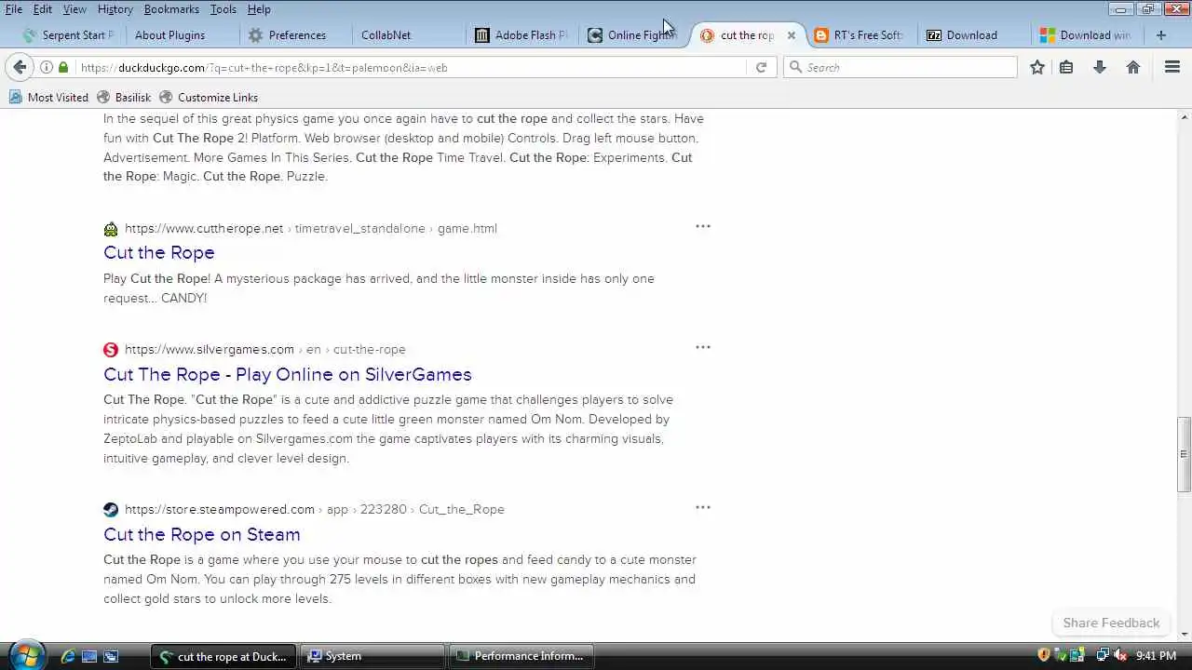Focus the browser Search box
1192x670 pixels.
[x=900, y=67]
